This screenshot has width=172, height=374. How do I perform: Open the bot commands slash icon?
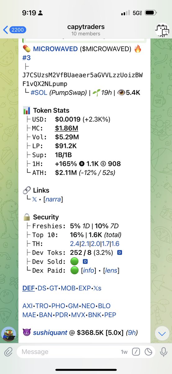(136, 352)
